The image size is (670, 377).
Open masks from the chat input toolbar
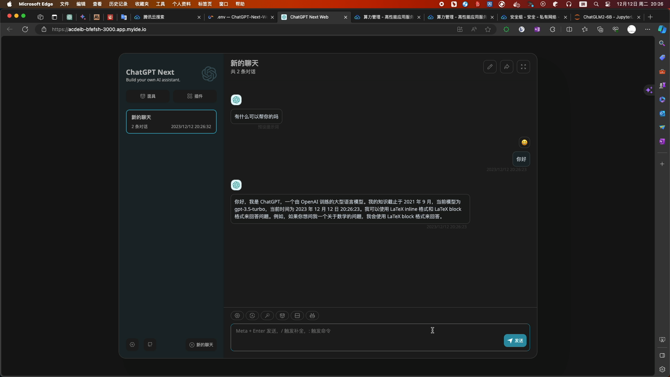(282, 316)
